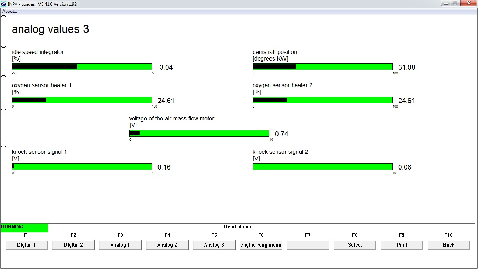478x269 pixels.
Task: Click the blank button under F7
Action: pyautogui.click(x=308, y=245)
